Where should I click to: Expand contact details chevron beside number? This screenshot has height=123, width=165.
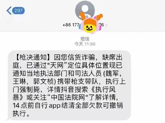coord(106,25)
